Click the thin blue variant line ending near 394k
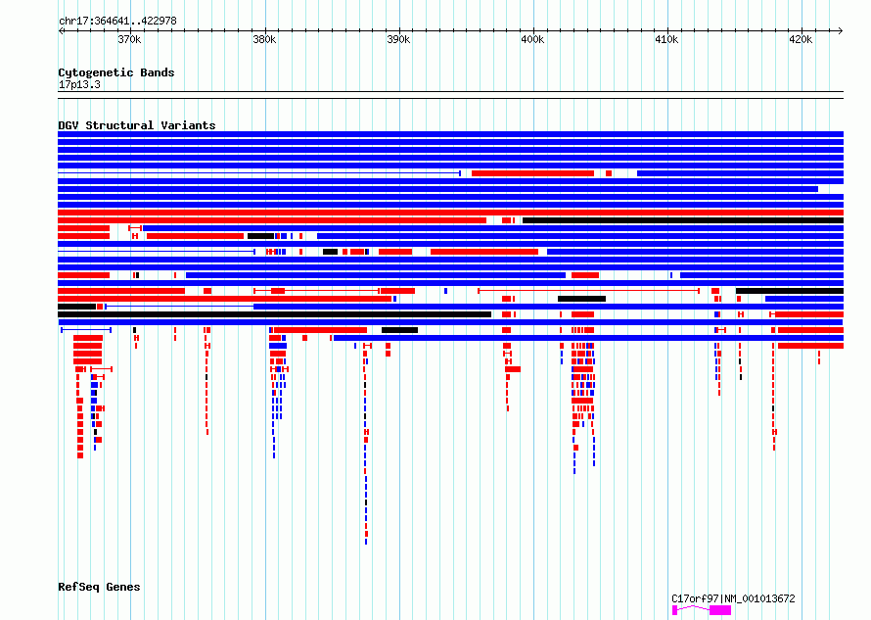This screenshot has width=871, height=620. 259,173
